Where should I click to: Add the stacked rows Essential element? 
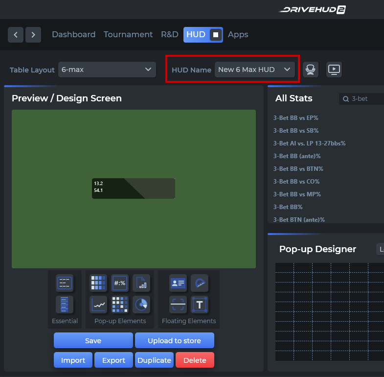pyautogui.click(x=65, y=305)
